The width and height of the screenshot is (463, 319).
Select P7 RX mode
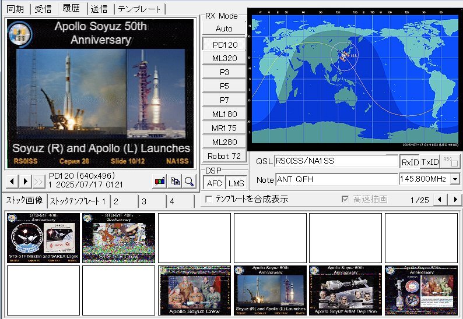224,100
